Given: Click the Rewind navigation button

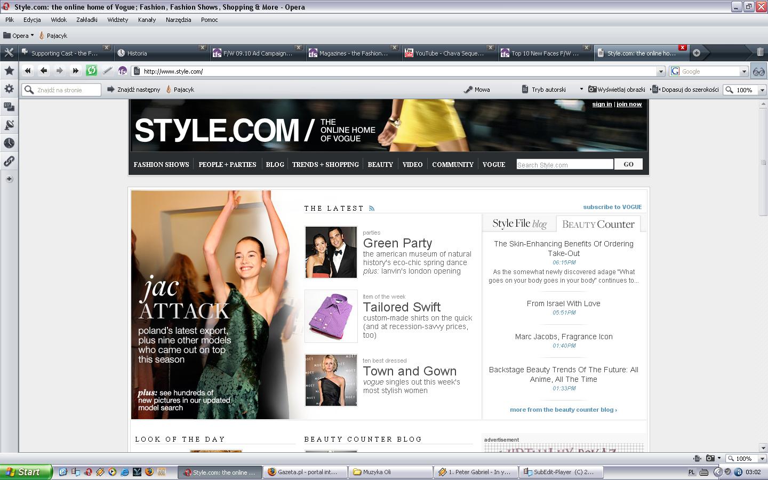Looking at the screenshot, I should 28,70.
